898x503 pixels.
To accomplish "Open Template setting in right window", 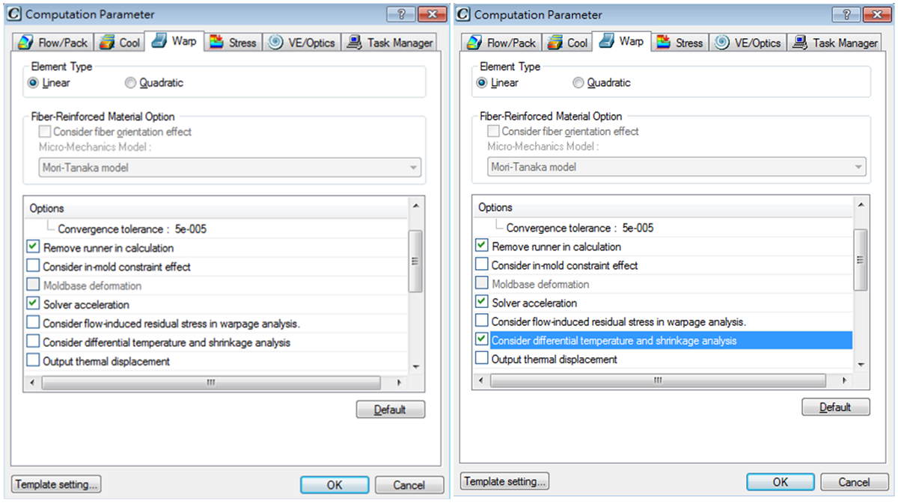I will (x=504, y=481).
